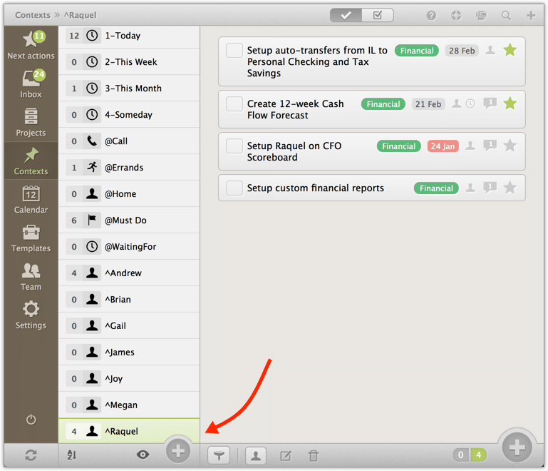Open the Calendar sidebar section
548x471 pixels.
[x=31, y=200]
